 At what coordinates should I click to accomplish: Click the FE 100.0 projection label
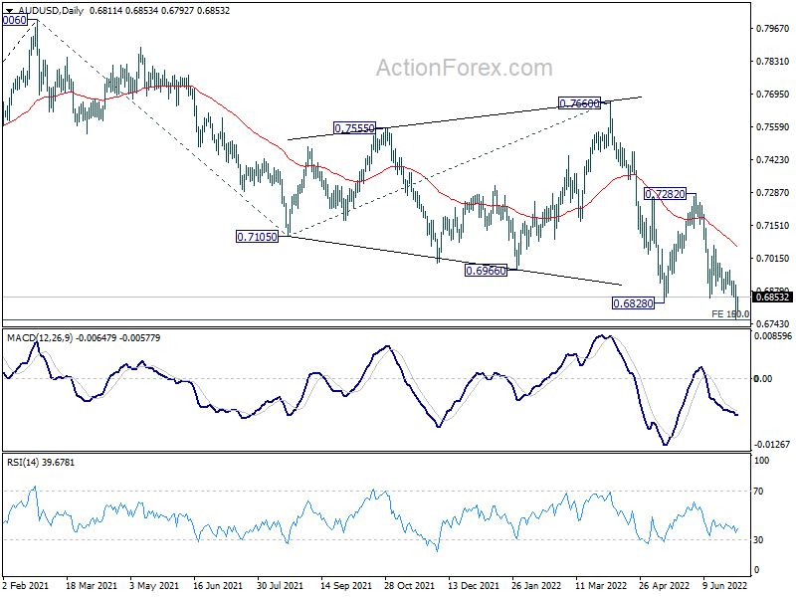730,313
